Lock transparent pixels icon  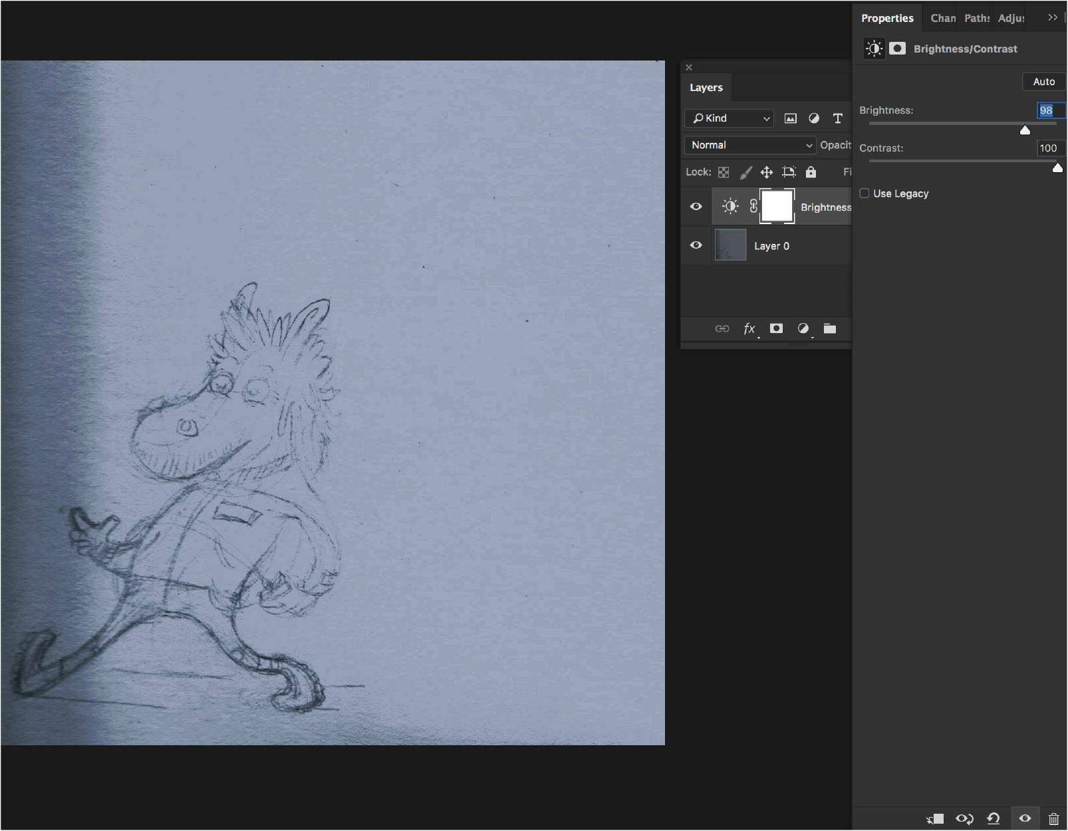pyautogui.click(x=724, y=172)
